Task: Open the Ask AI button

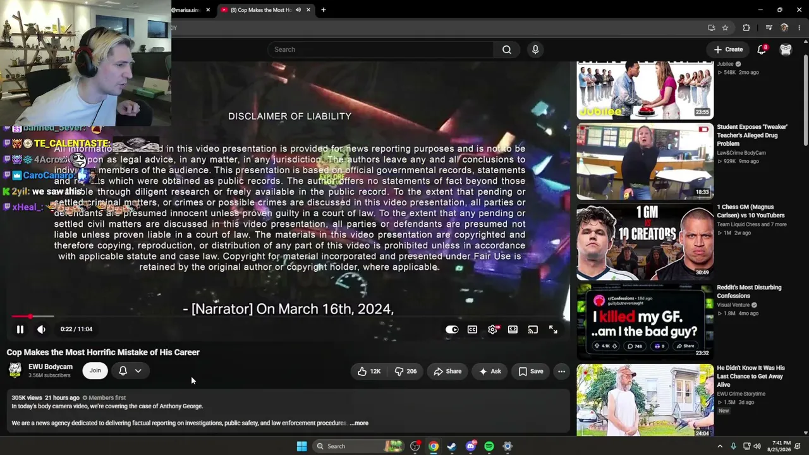Action: [490, 371]
